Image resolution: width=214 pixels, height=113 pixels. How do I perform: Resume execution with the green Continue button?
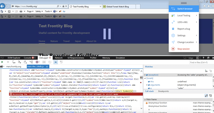click(x=2, y=62)
